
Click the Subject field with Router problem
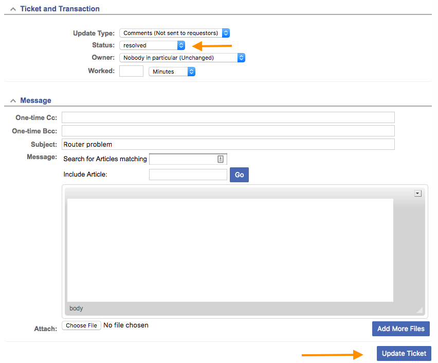coord(228,144)
